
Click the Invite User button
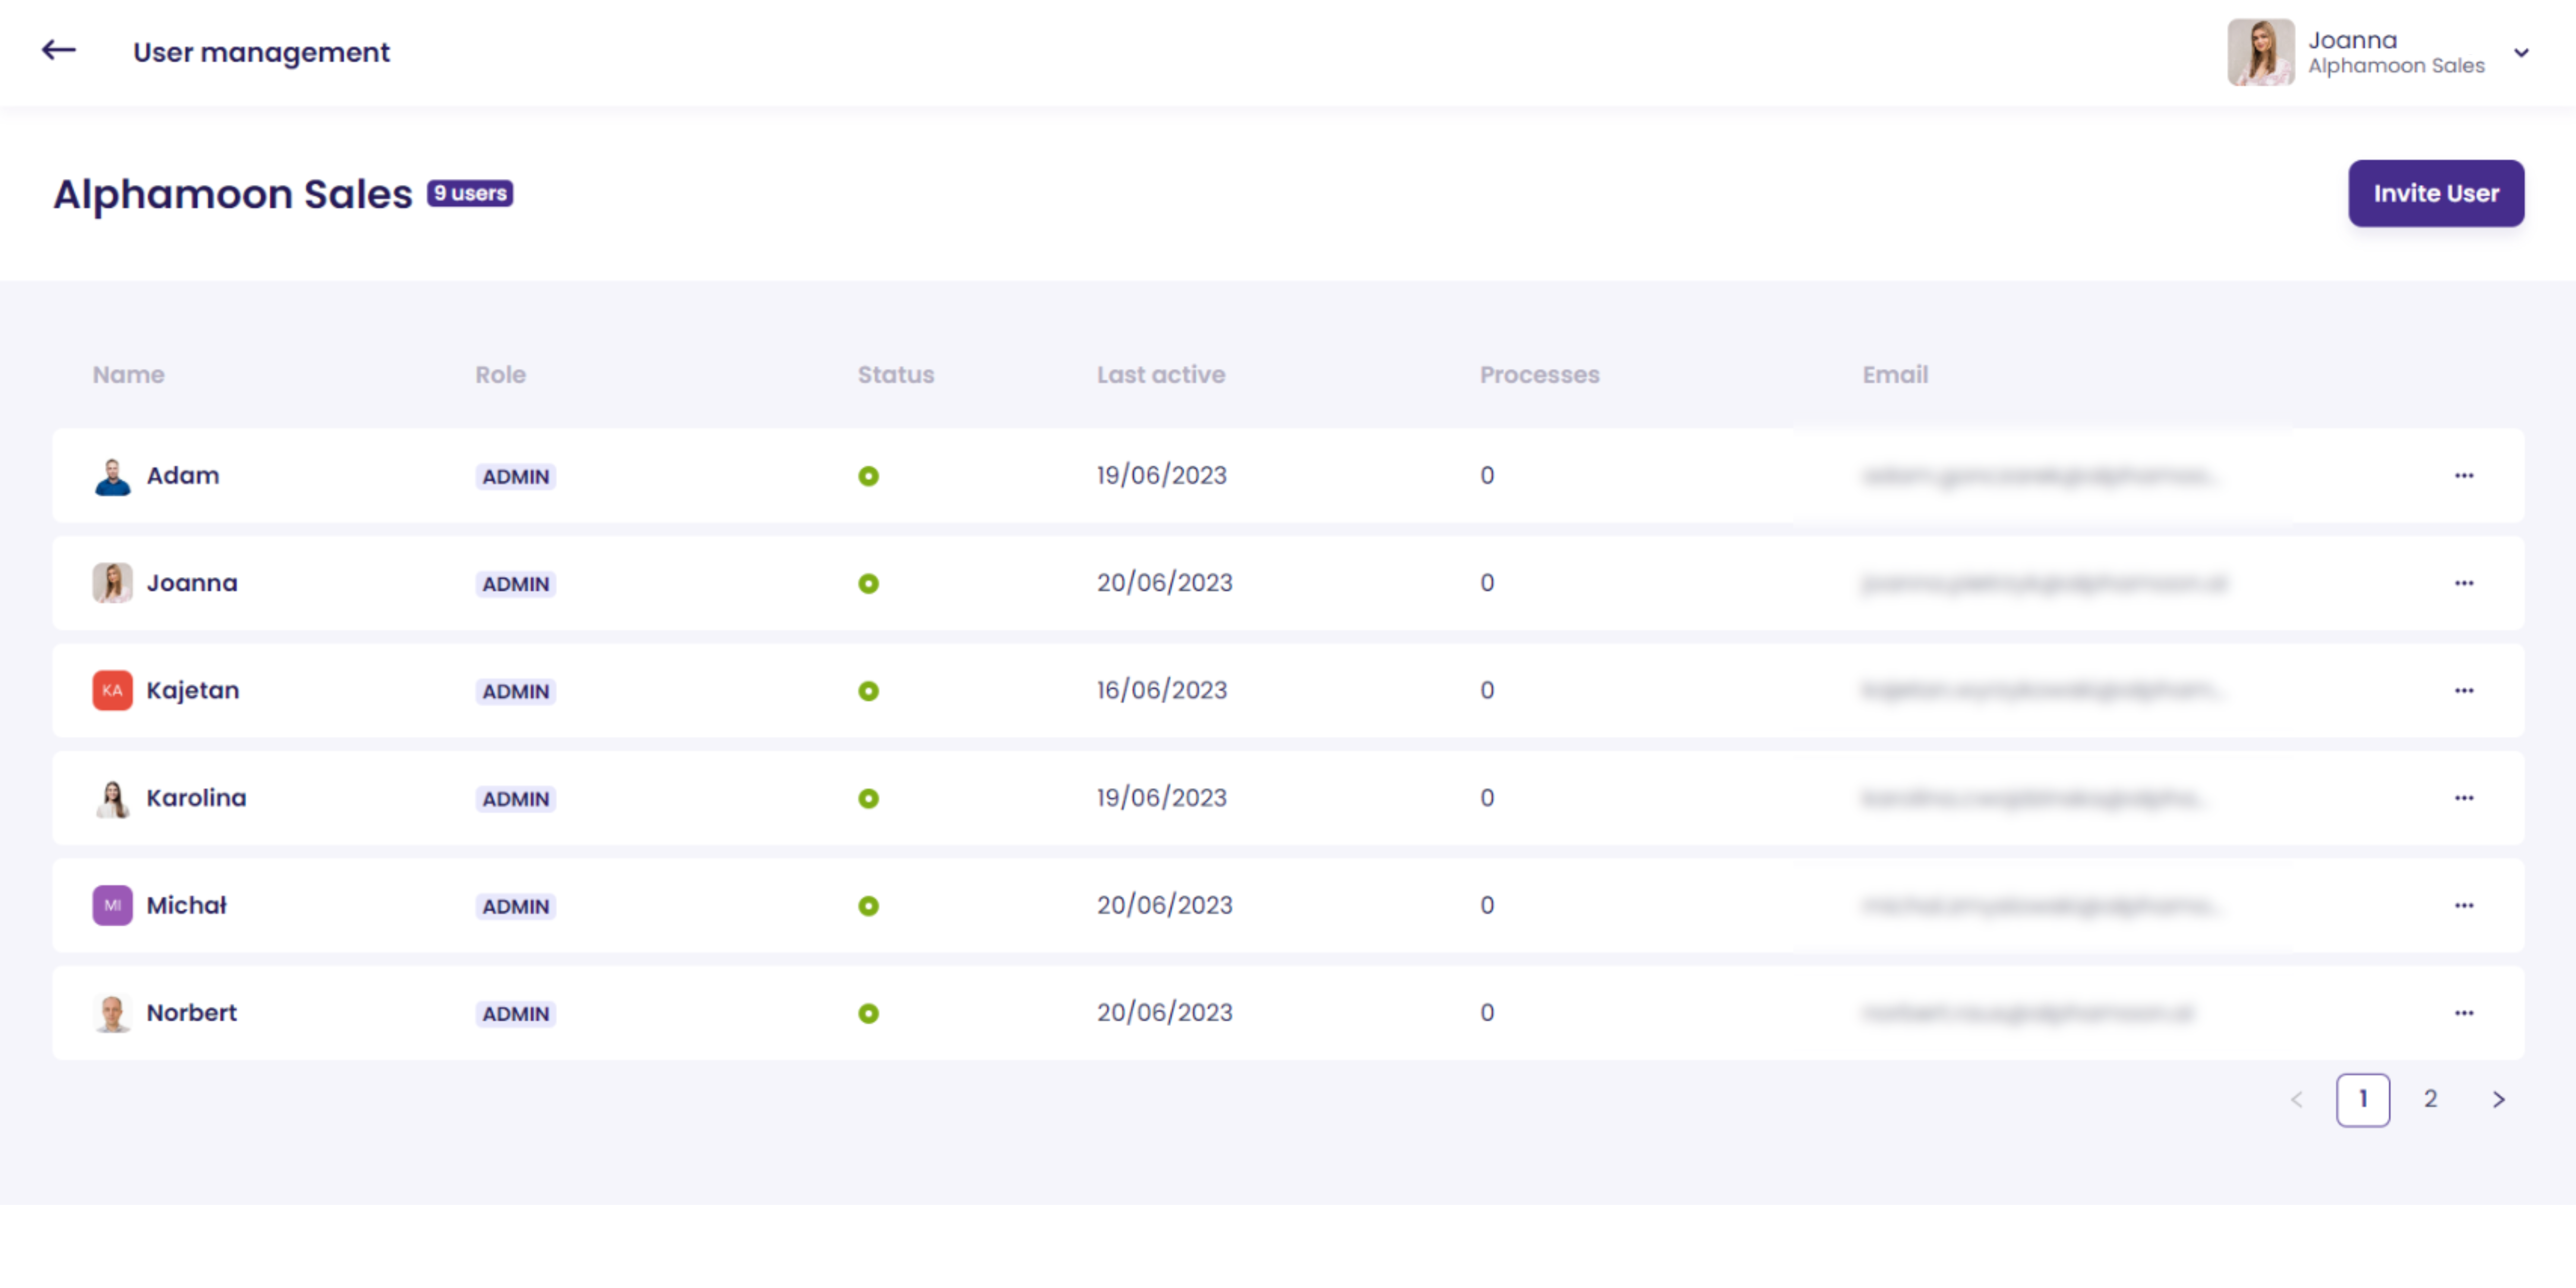(2435, 193)
